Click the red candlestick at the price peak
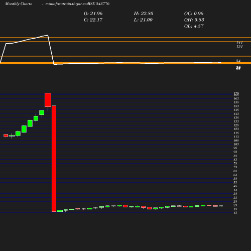 48,100
